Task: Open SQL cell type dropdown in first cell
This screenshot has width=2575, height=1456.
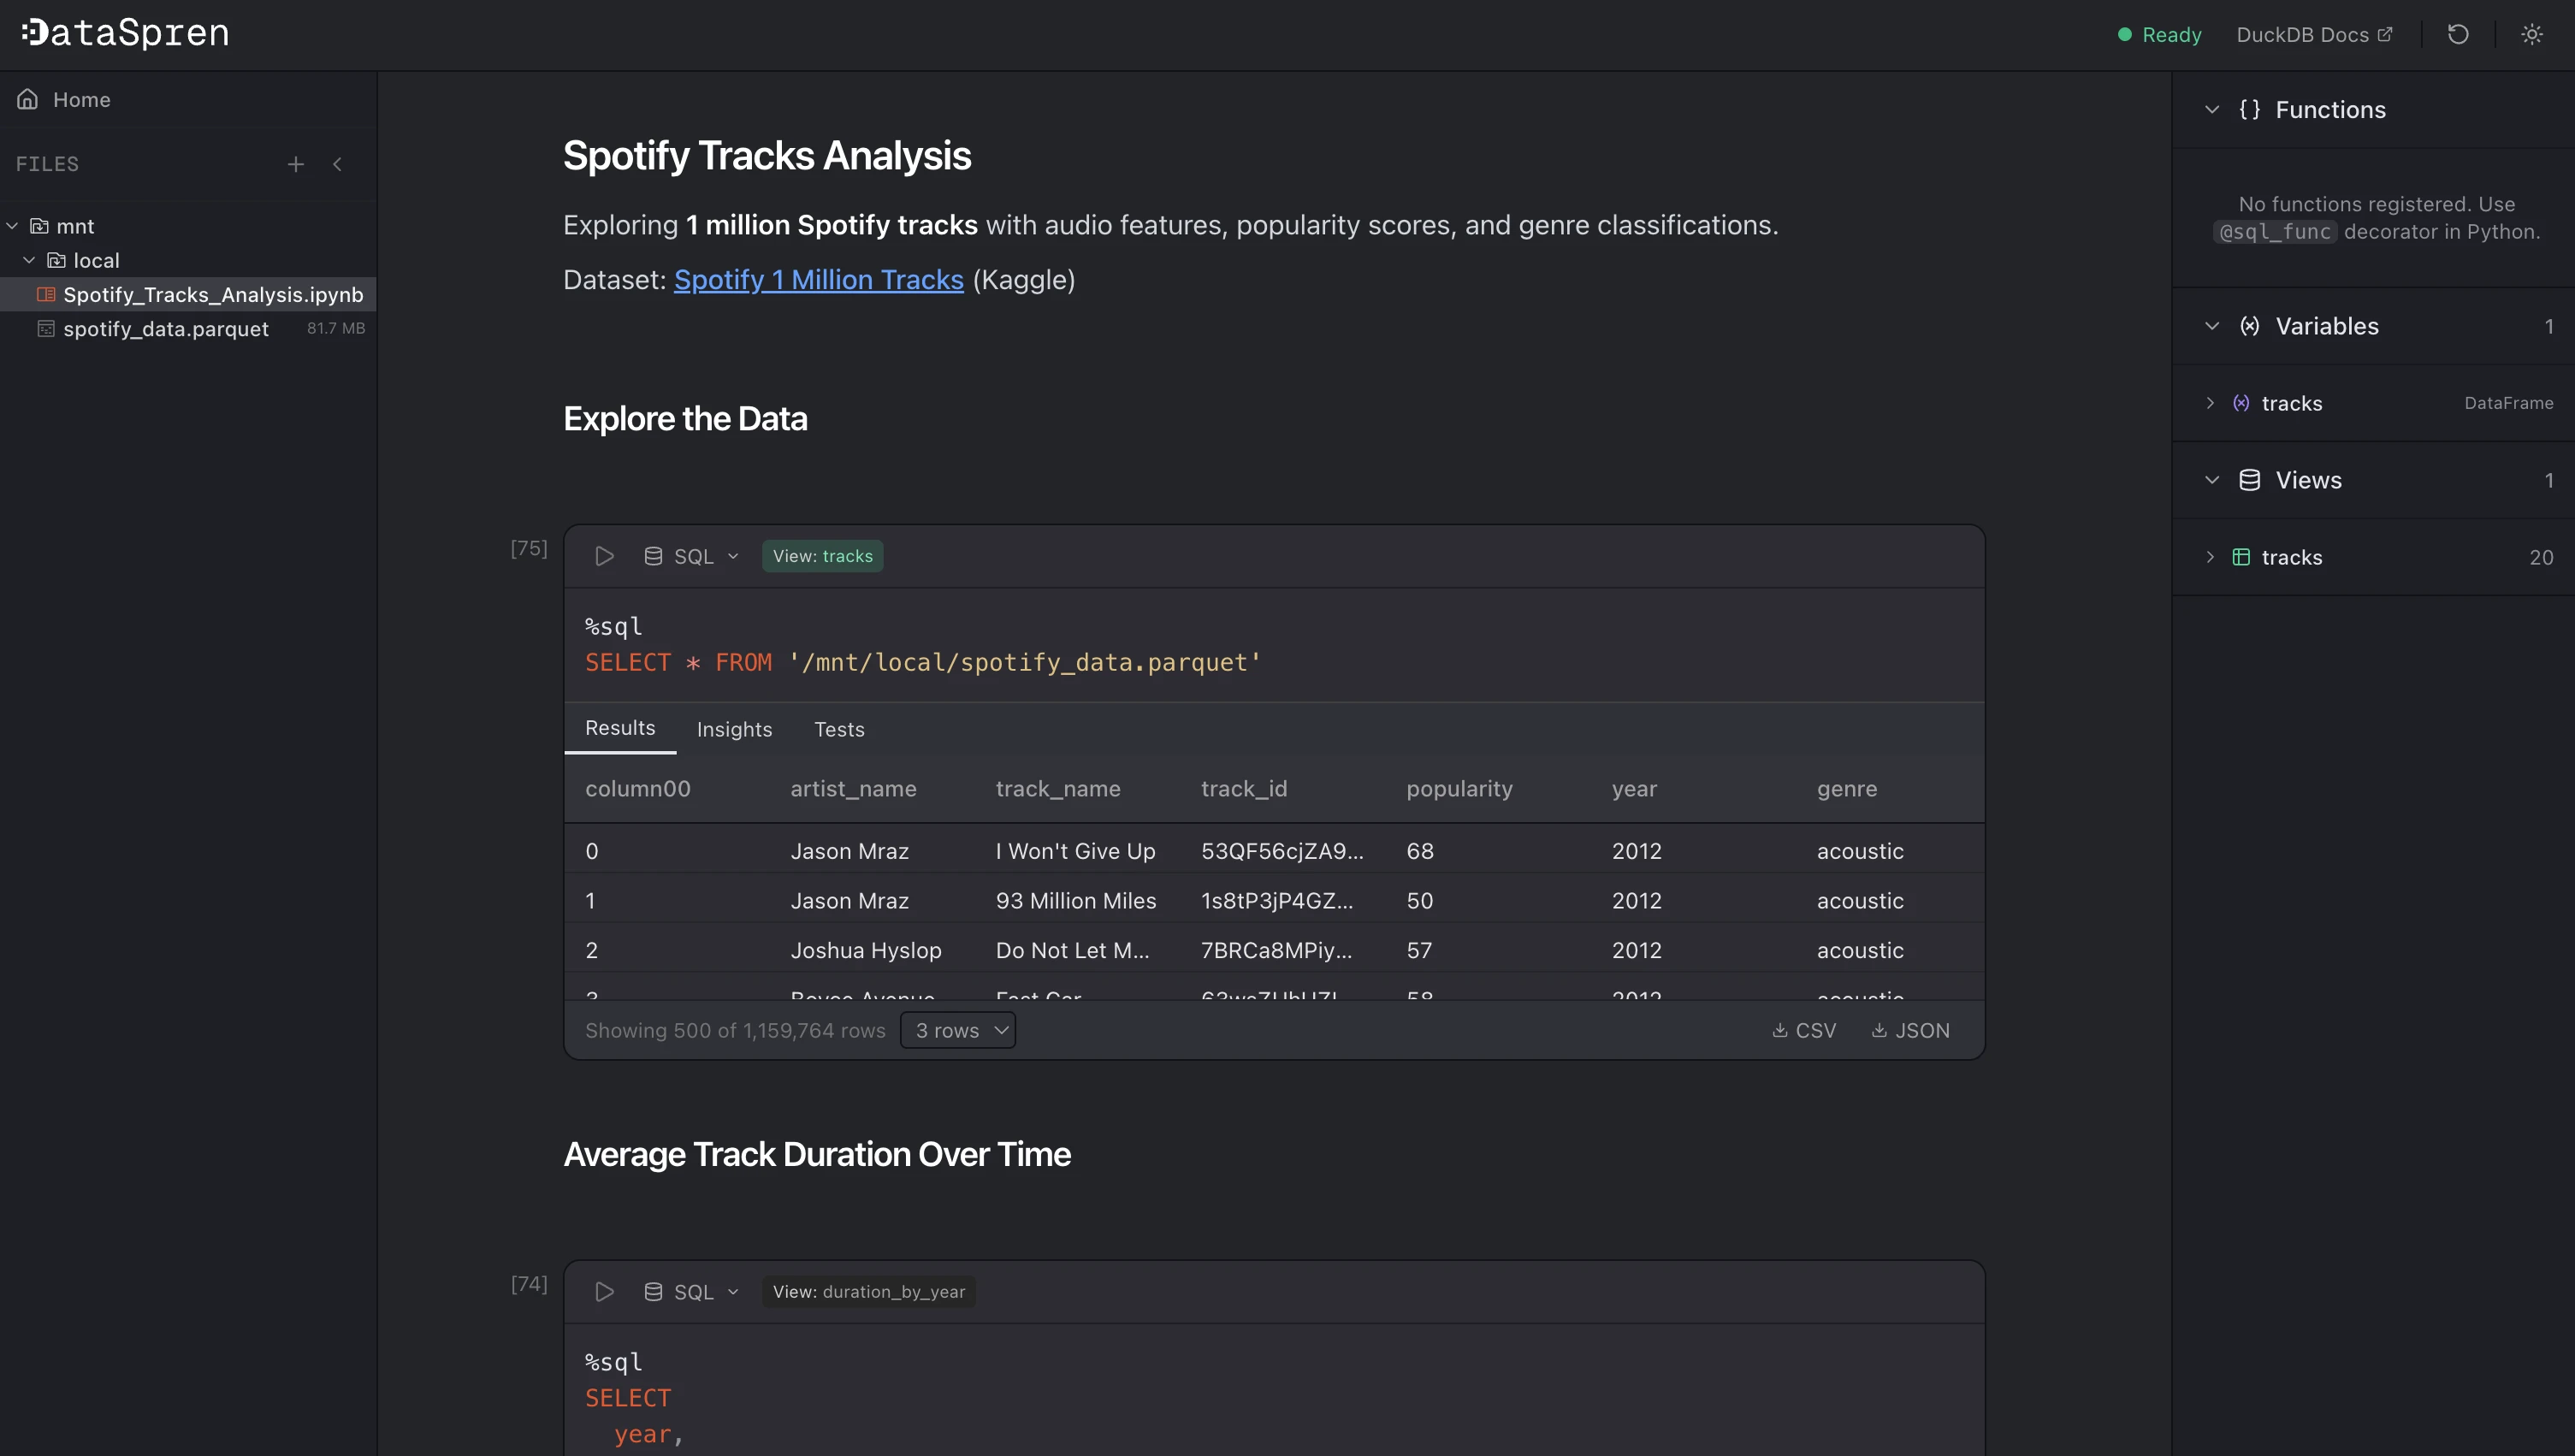Action: 692,556
